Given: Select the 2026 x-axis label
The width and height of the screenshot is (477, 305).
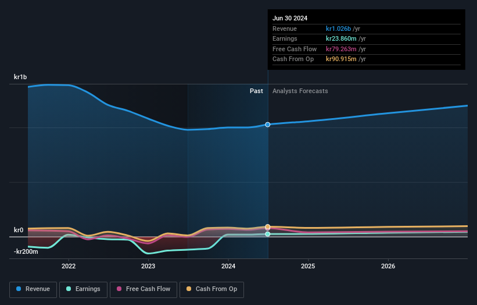Looking at the screenshot, I should (388, 266).
